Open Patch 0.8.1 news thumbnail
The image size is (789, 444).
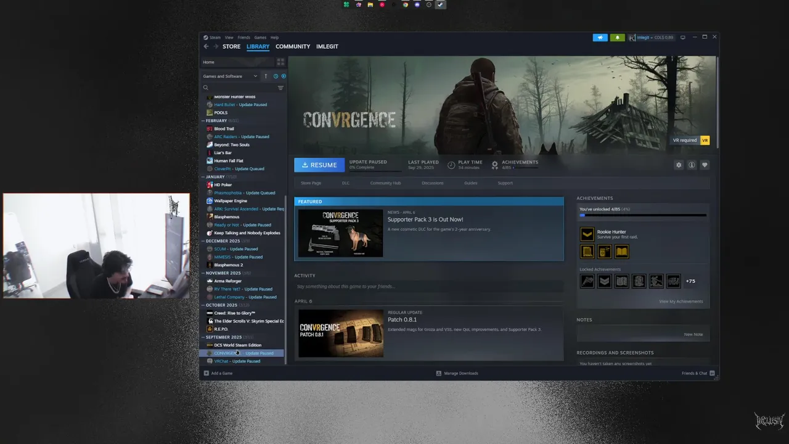pyautogui.click(x=340, y=333)
